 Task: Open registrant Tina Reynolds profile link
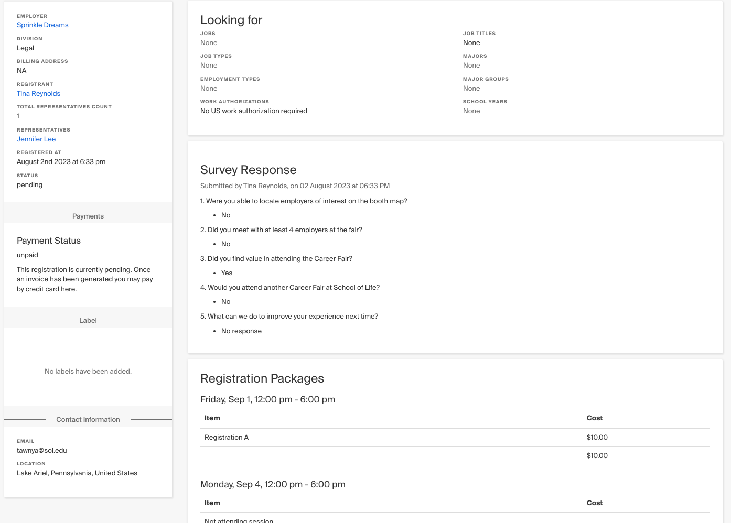pos(38,94)
